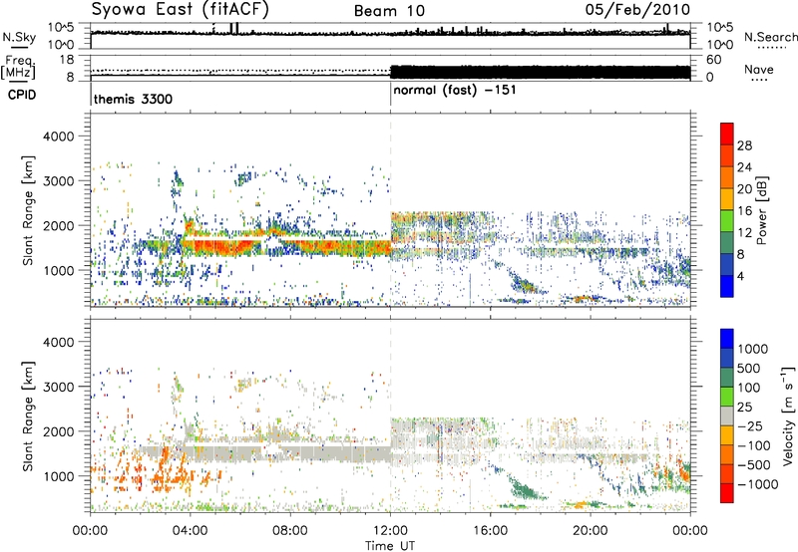Click the 'CPID' row label
The width and height of the screenshot is (798, 552).
pos(22,95)
